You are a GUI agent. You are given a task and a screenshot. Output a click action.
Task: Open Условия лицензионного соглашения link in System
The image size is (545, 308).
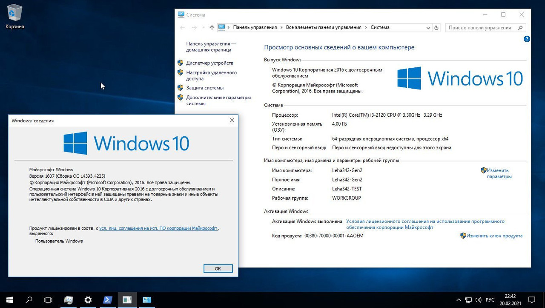click(425, 225)
